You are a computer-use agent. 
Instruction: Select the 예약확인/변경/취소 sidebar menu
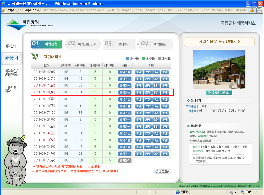(11, 73)
